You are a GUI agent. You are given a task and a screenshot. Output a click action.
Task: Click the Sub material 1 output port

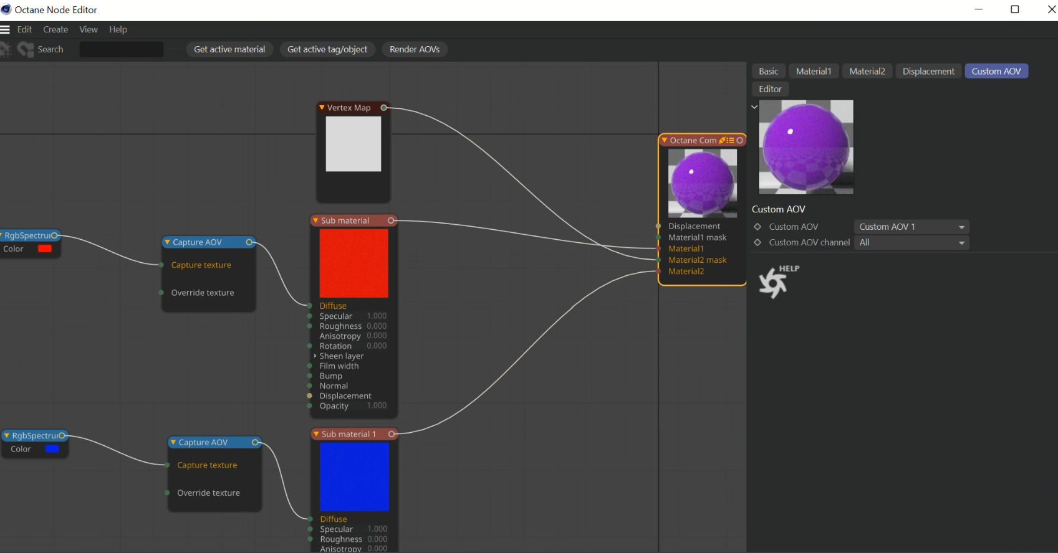point(392,434)
